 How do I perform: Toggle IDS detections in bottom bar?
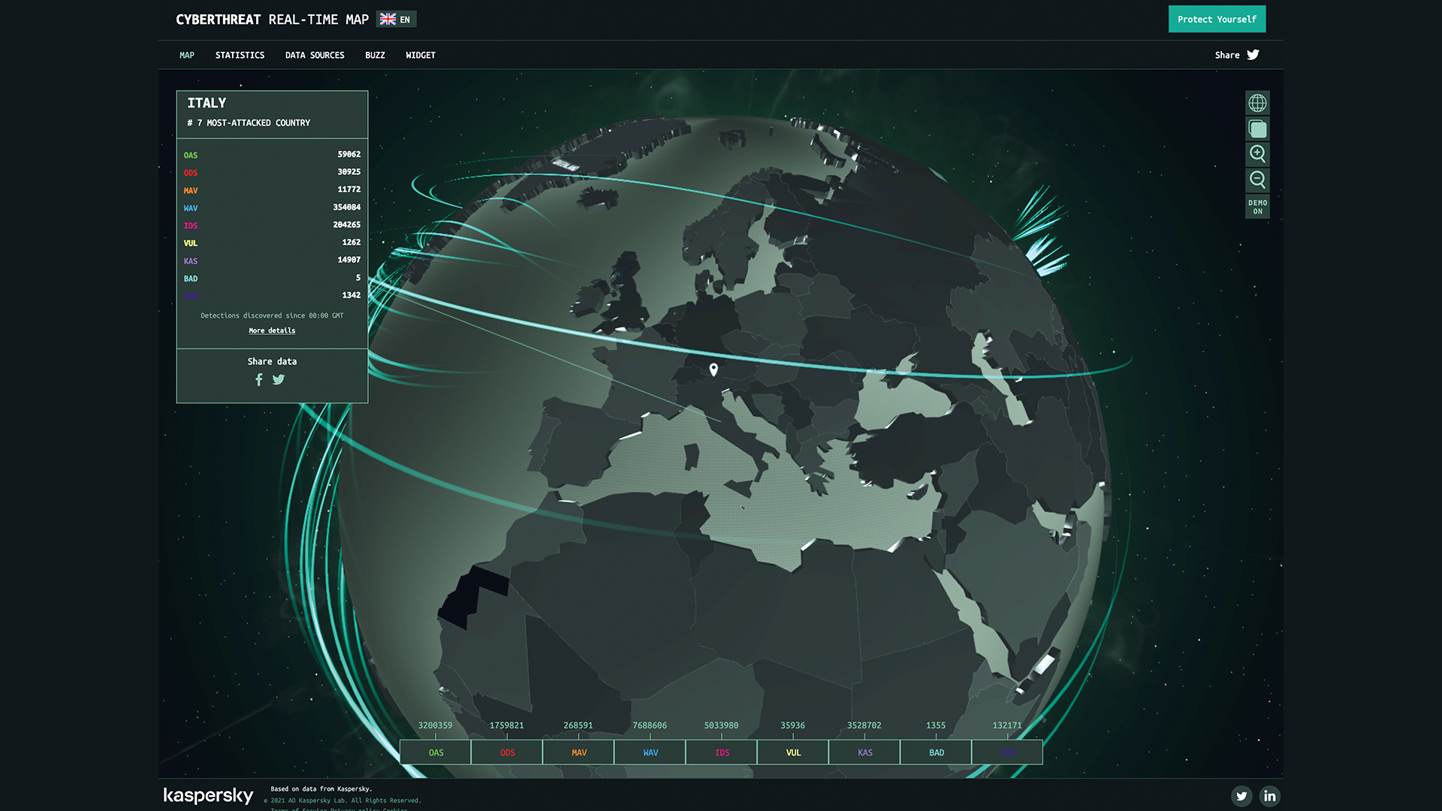(722, 752)
